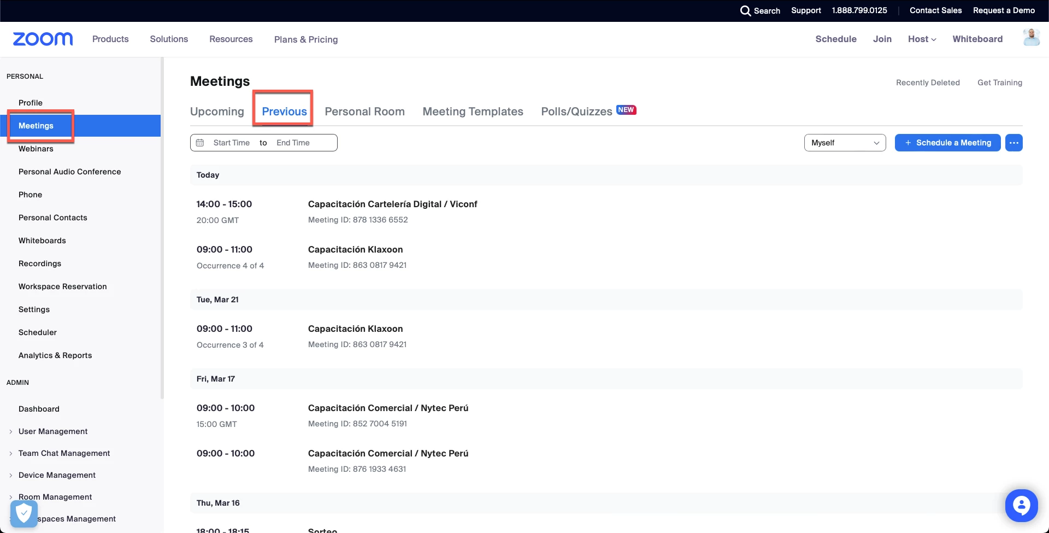Open Workspace Reservation

click(63, 286)
